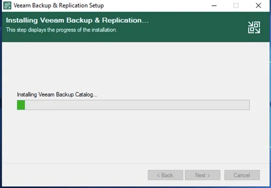Click the 'Installing Veeam Backup & Replication...' heading
The height and width of the screenshot is (188, 271).
(x=77, y=20)
